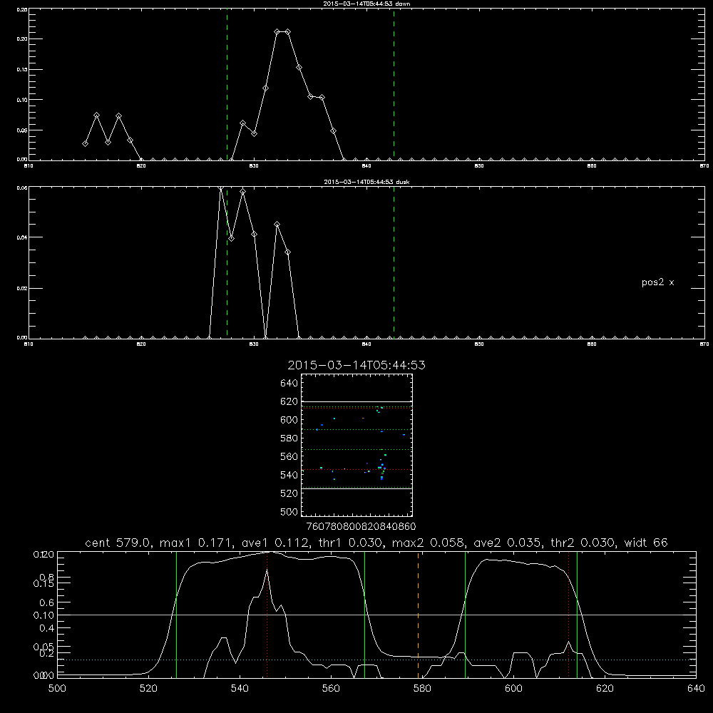Click the y-axis label 0.4 of bottom plot
Viewport: 713px width, 713px height.
(48, 628)
